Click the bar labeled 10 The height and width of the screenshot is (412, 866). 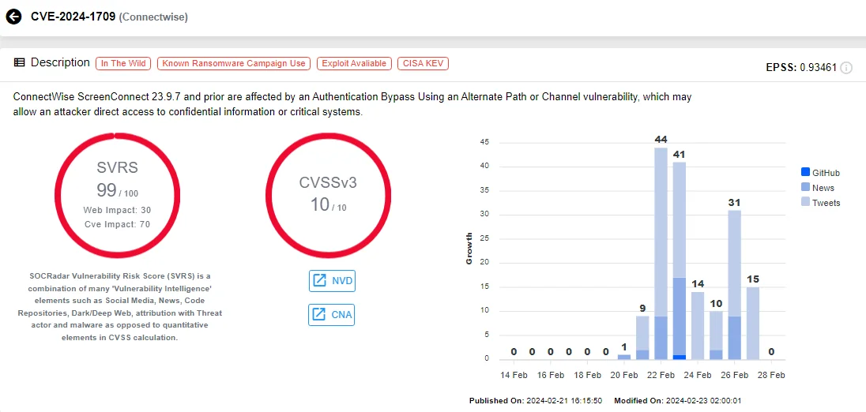[x=717, y=336]
